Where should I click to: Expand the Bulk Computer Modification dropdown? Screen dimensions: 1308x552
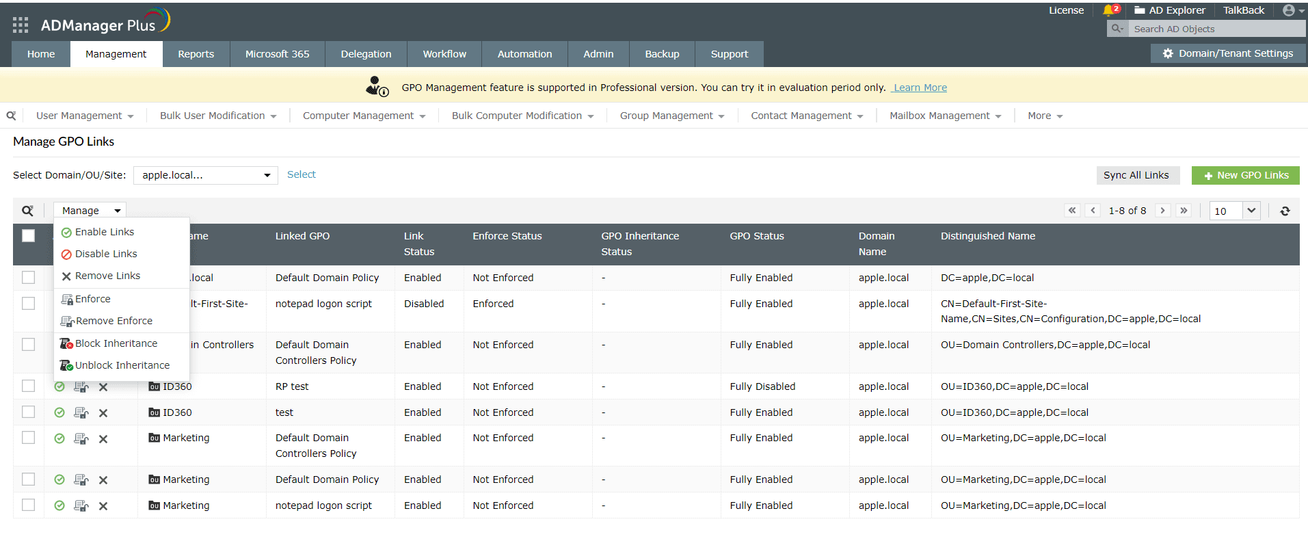point(523,116)
